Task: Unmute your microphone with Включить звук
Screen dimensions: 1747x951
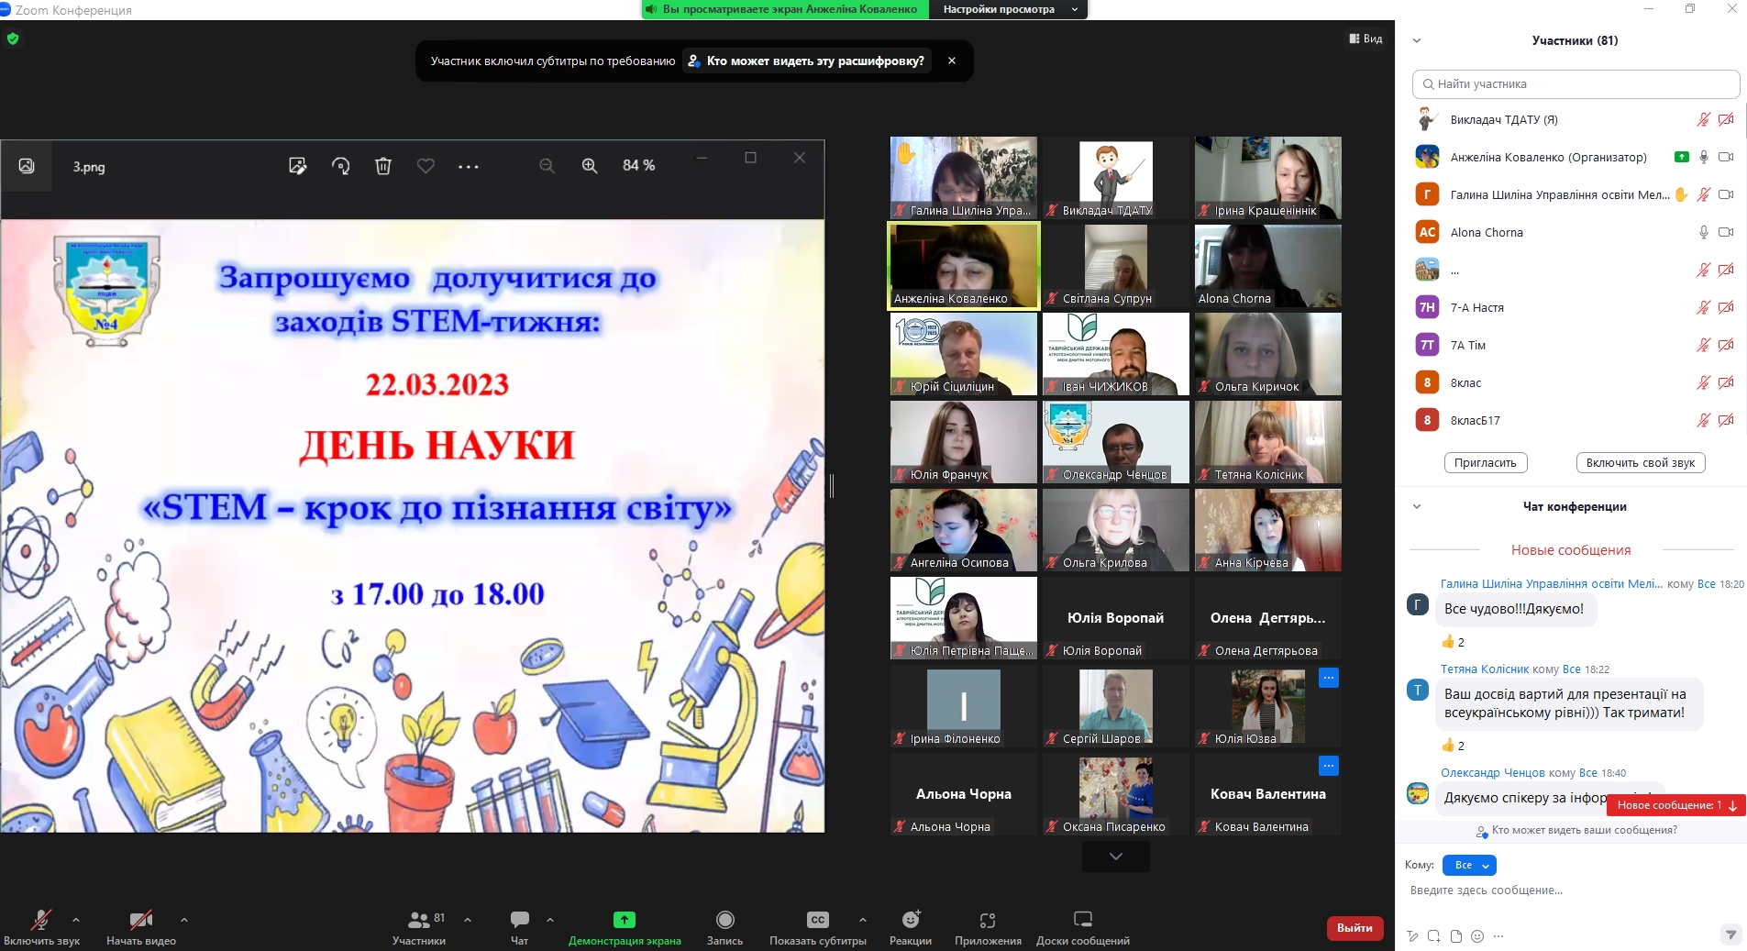Action: click(x=41, y=927)
